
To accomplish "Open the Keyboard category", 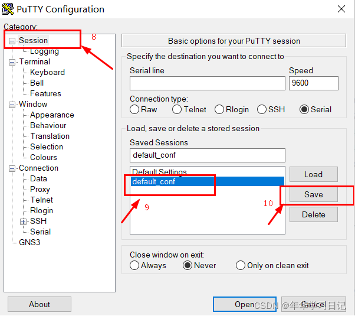I will coord(47,73).
